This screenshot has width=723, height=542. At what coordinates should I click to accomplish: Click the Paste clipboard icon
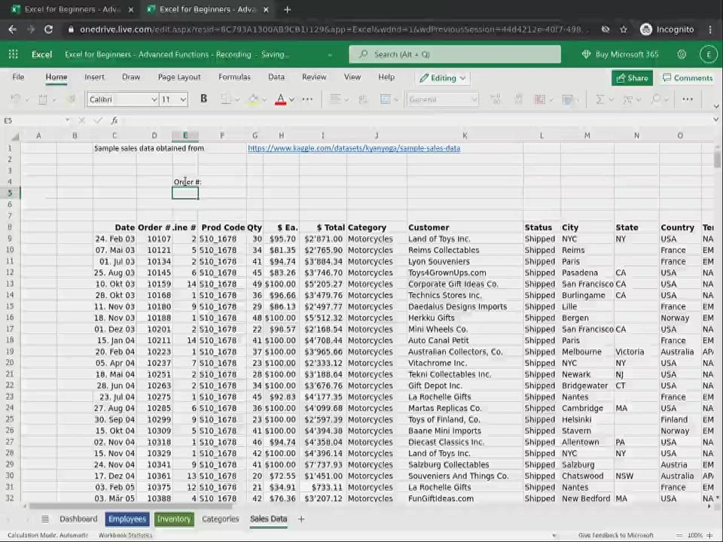click(43, 99)
